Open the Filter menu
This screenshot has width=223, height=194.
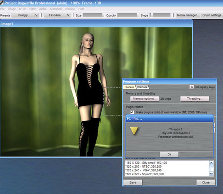tap(33, 9)
